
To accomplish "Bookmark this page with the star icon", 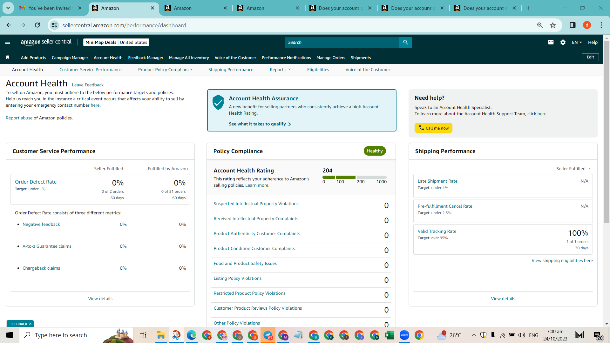I will coord(553,25).
